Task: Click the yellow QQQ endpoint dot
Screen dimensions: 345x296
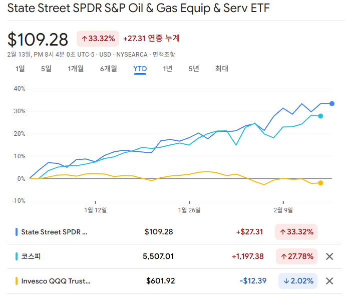Action: click(320, 183)
